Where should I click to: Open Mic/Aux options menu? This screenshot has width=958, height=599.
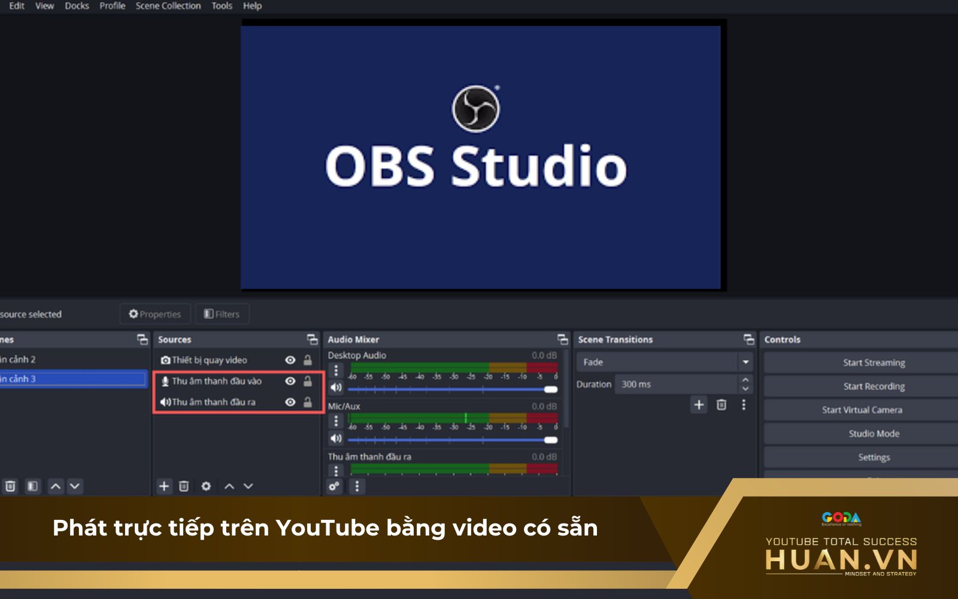(x=336, y=421)
